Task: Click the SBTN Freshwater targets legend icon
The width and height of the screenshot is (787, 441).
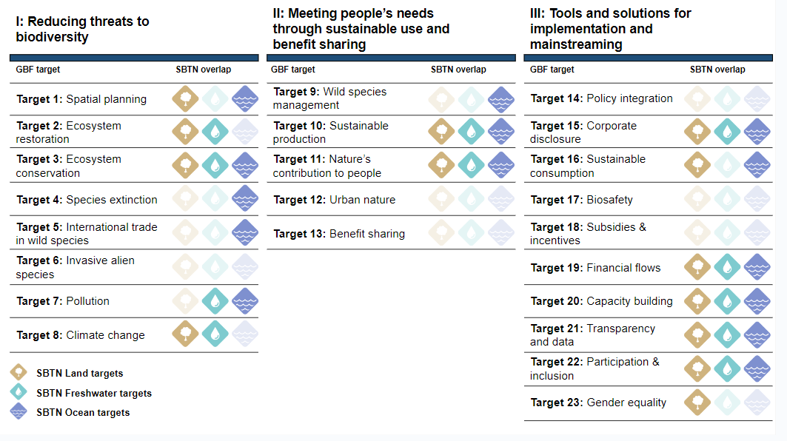Action: pos(20,393)
